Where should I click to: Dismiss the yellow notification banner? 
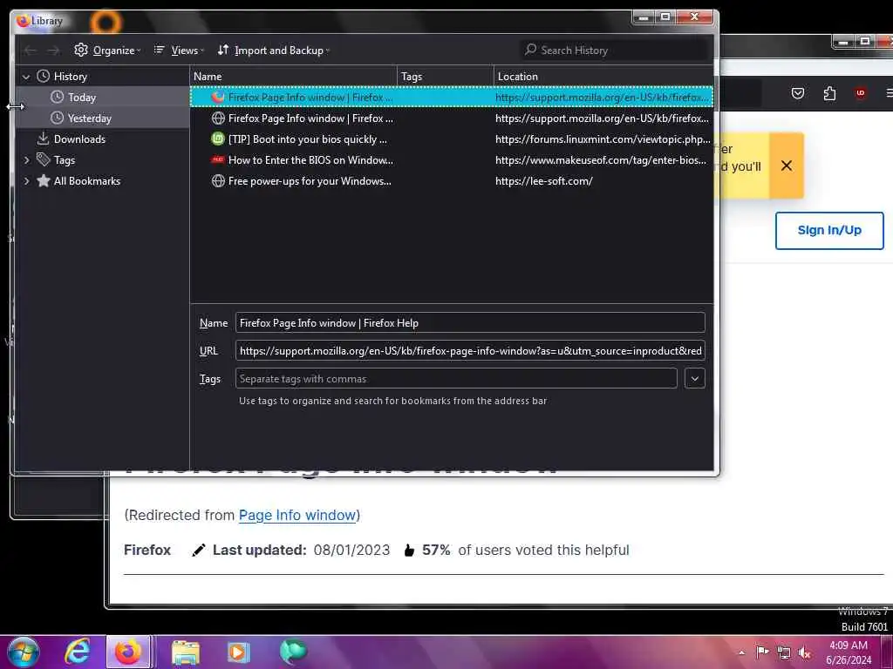click(787, 166)
